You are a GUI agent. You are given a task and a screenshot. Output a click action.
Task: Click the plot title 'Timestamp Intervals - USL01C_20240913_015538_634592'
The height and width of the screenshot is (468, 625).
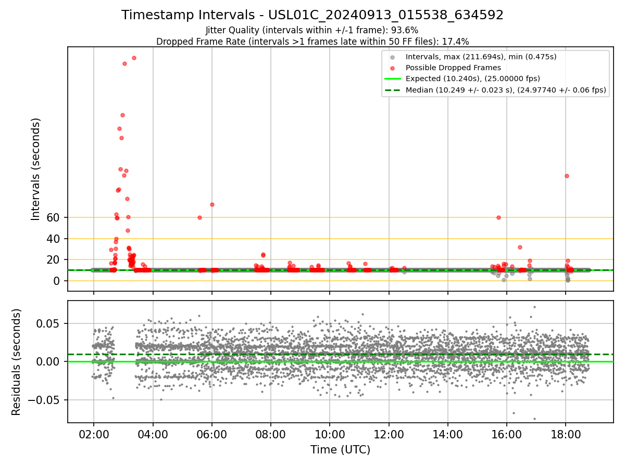pyautogui.click(x=312, y=15)
